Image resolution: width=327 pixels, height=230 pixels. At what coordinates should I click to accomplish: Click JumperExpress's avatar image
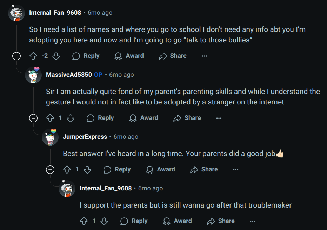coord(50,137)
